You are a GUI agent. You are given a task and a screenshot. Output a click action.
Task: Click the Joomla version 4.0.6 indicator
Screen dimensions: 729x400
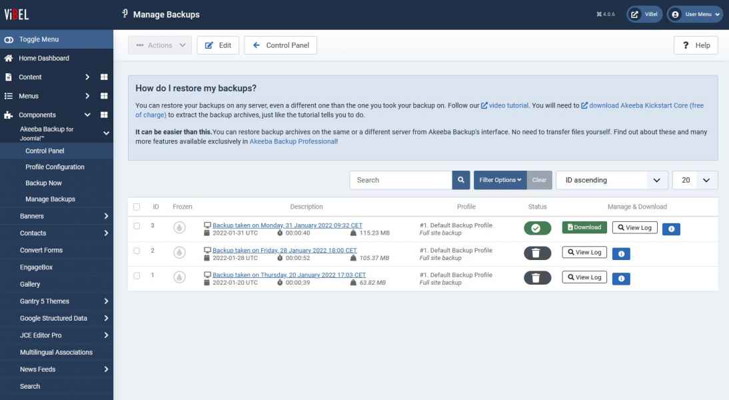click(606, 15)
